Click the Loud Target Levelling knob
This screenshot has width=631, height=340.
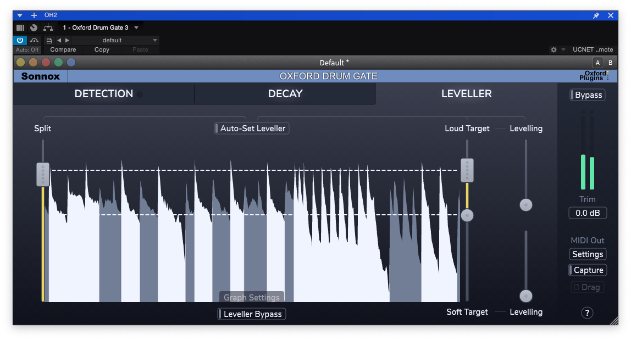526,205
